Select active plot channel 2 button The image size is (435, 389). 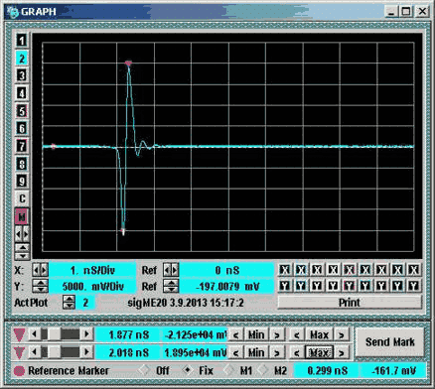coord(22,59)
